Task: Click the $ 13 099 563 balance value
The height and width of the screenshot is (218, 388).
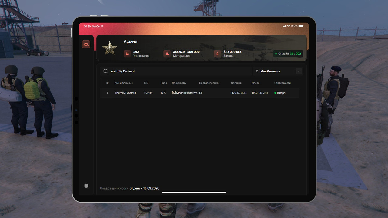Action: (232, 52)
